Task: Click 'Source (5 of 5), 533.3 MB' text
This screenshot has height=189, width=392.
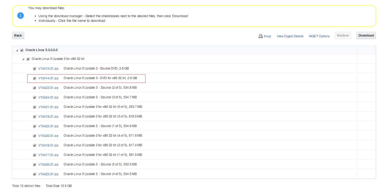Action: point(119,164)
